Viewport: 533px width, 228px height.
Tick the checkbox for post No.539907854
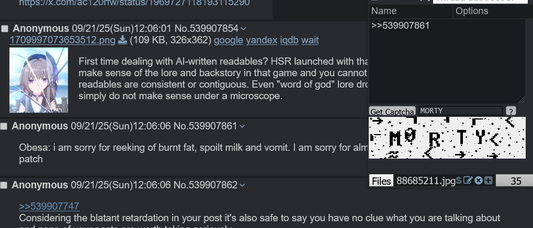5,29
